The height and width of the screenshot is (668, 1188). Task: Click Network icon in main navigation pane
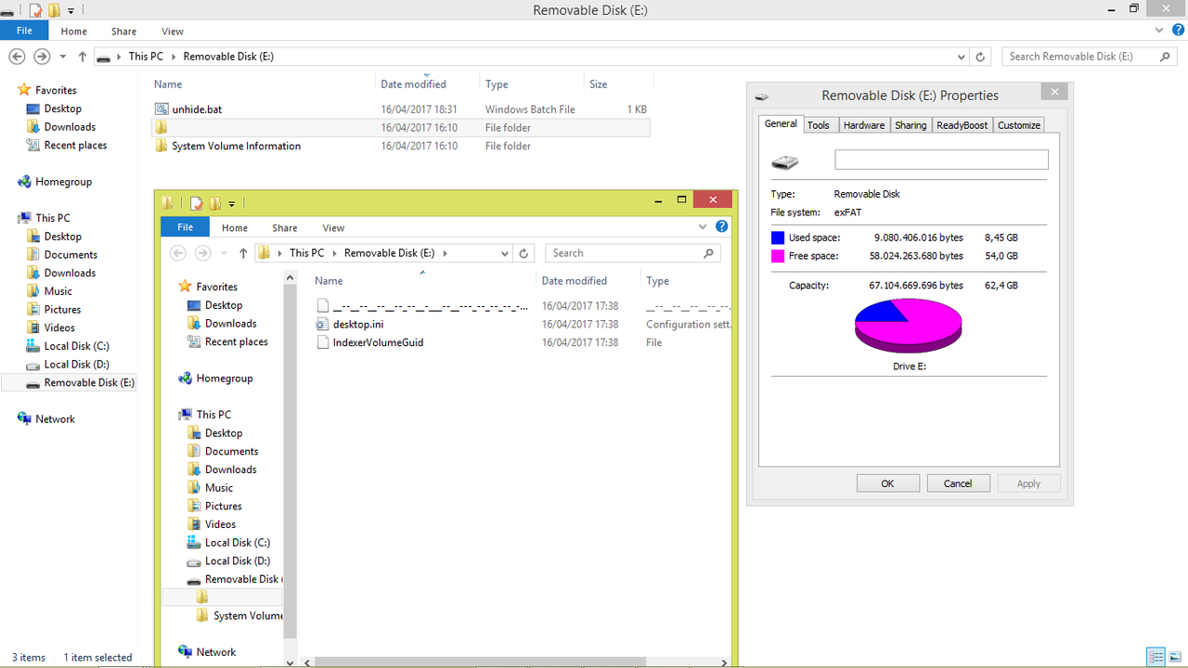point(25,419)
